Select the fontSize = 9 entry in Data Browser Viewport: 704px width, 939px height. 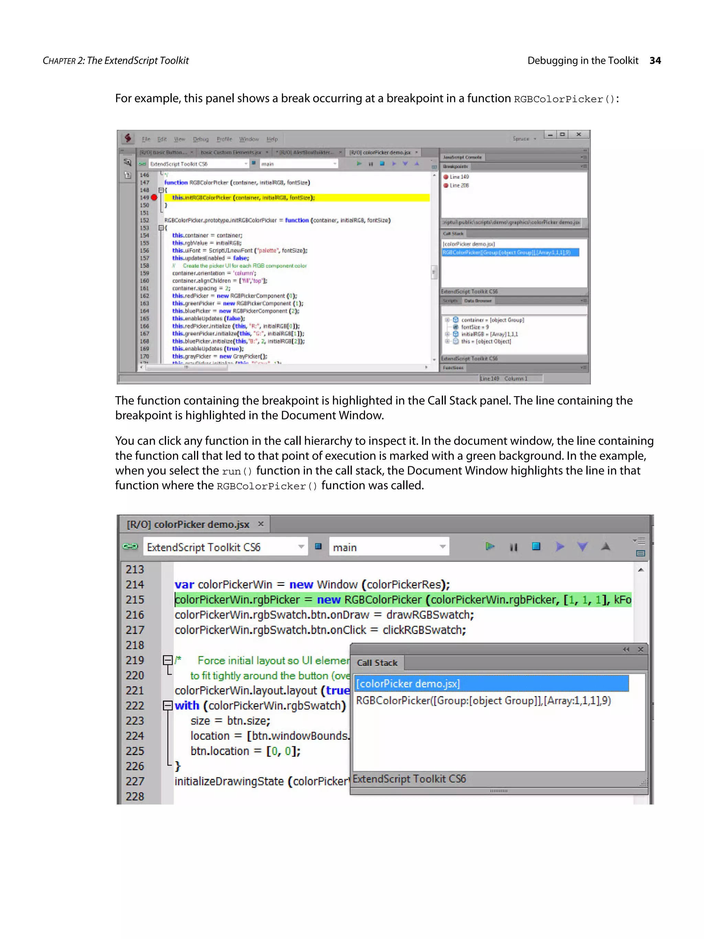[x=475, y=327]
